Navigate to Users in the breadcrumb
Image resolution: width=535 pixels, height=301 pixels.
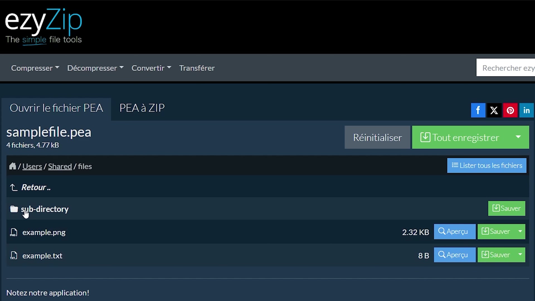click(32, 166)
